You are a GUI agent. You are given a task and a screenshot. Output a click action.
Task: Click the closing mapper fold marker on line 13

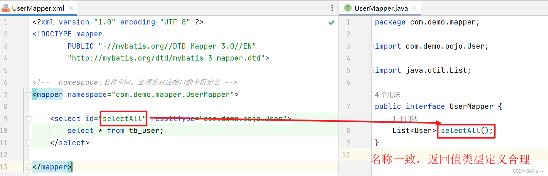tap(29, 167)
